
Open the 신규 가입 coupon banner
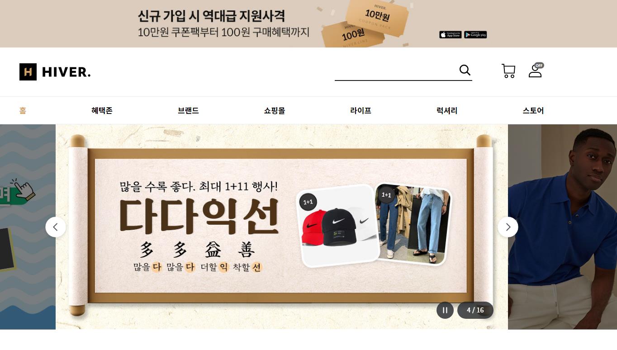click(308, 24)
